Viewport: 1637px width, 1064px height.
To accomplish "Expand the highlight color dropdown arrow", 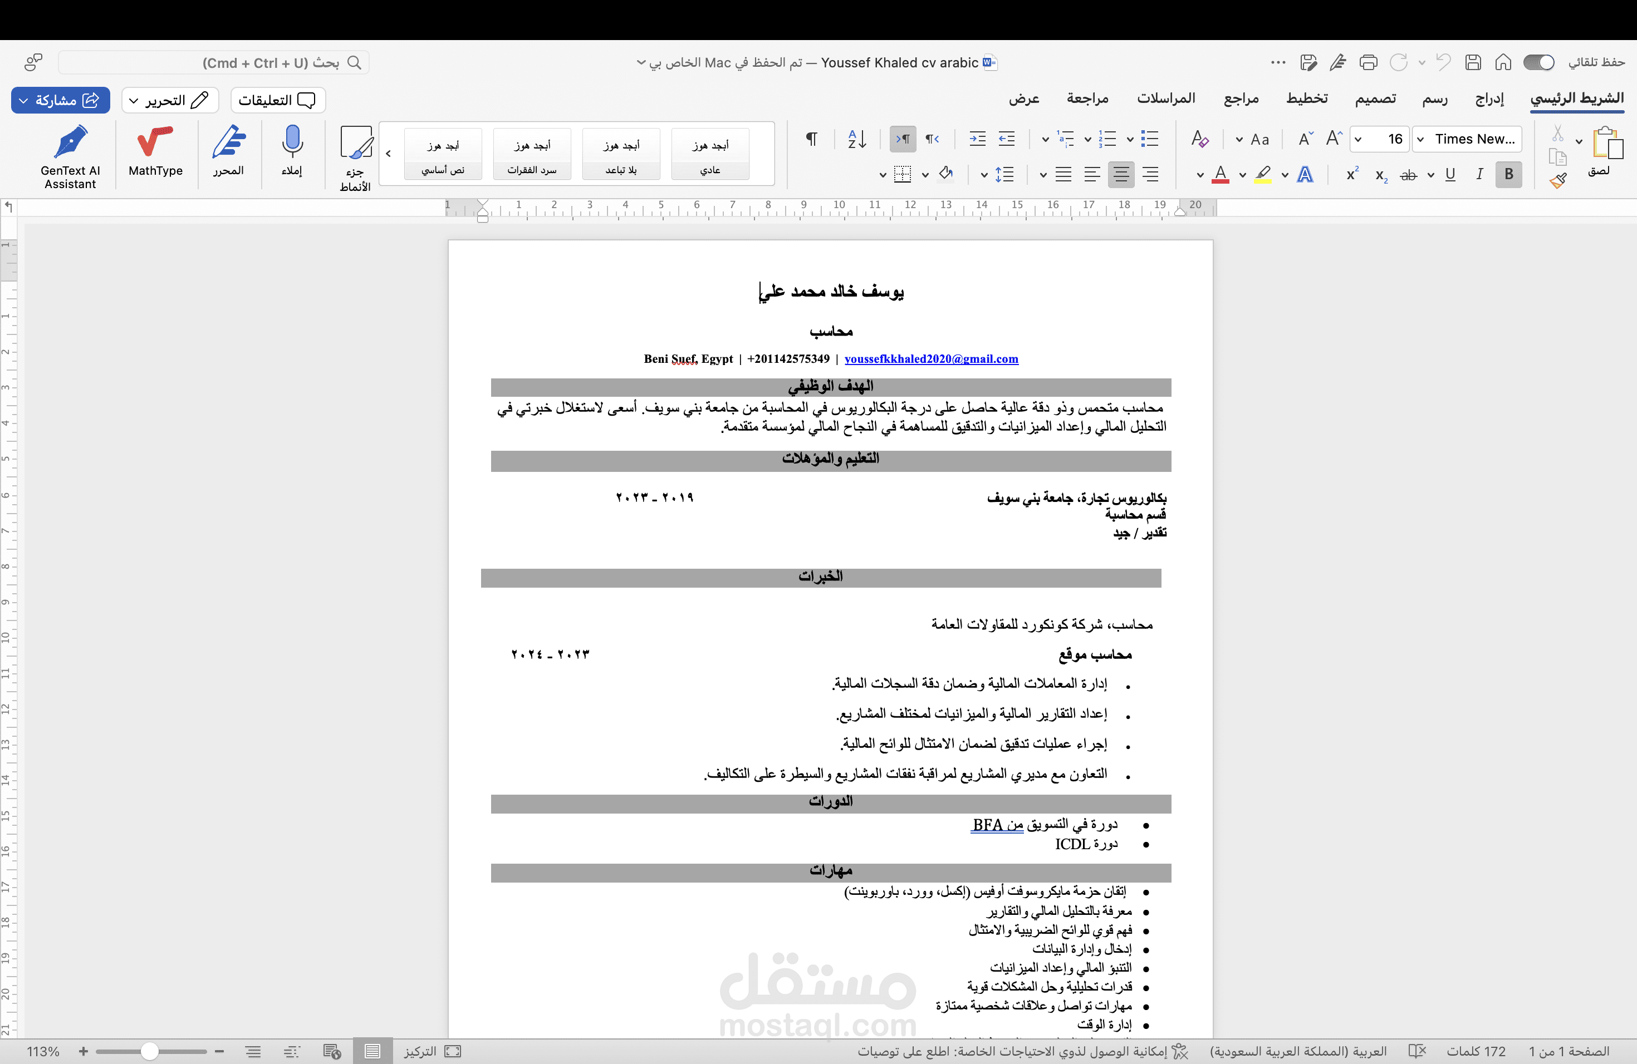I will pyautogui.click(x=1242, y=175).
